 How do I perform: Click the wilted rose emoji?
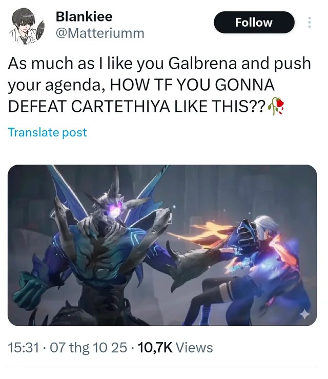276,106
